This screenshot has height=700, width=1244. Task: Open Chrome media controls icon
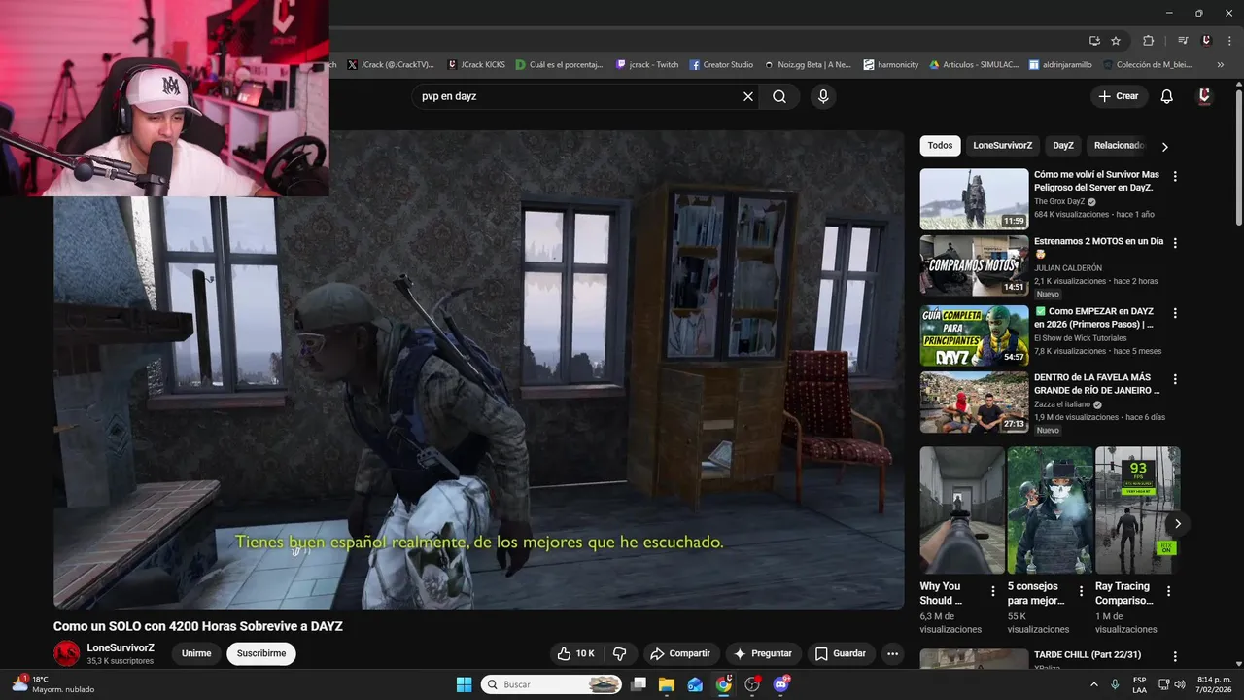[1183, 41]
